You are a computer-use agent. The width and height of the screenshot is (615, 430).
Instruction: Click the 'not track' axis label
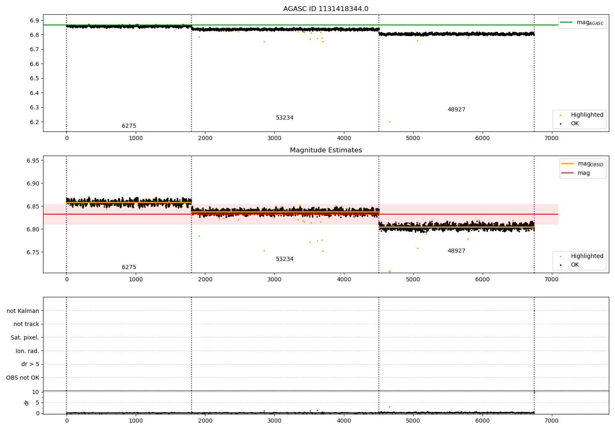26,324
